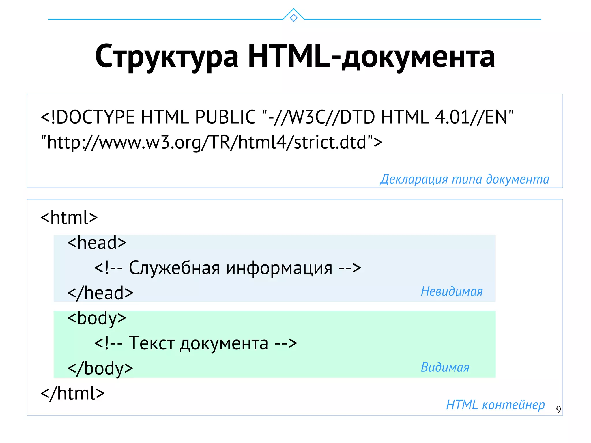Click the comment 'Текст документа'
The width and height of the screenshot is (591, 443).
point(196,343)
